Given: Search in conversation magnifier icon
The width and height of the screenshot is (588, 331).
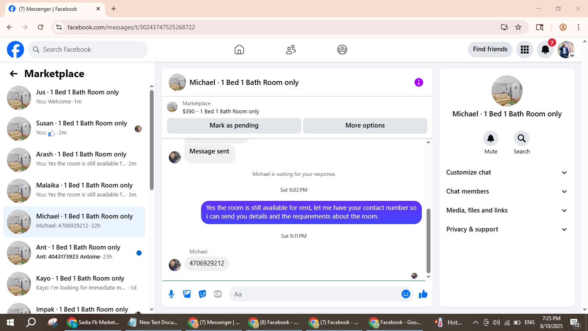Looking at the screenshot, I should [x=522, y=138].
